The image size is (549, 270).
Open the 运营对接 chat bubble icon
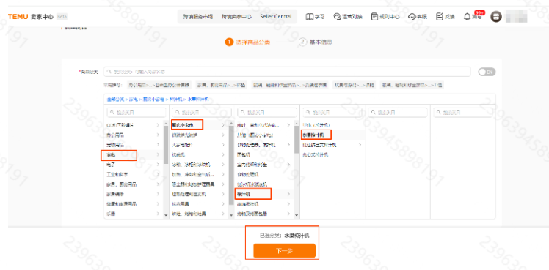337,16
